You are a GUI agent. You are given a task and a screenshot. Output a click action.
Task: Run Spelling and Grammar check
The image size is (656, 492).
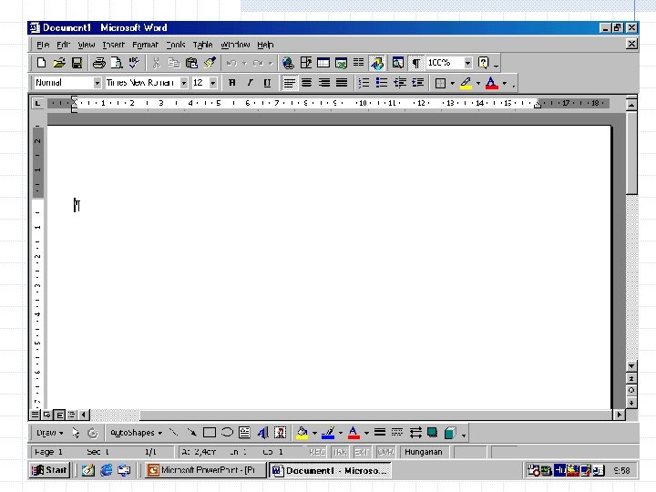tap(134, 63)
